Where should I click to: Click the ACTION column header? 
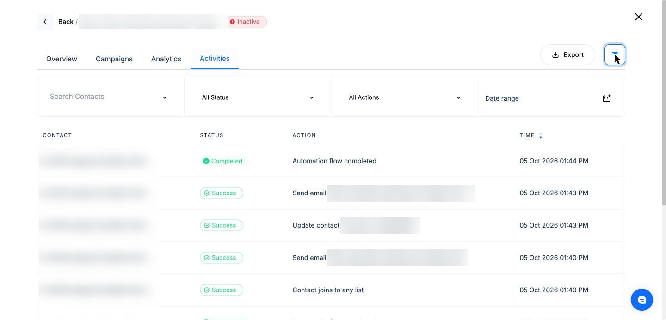304,136
